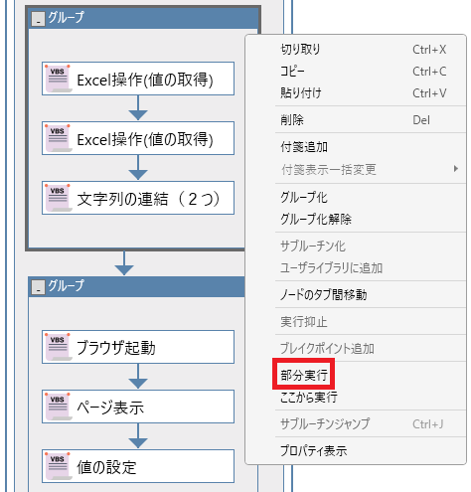Click VBS icon on 値の設定 node
The height and width of the screenshot is (492, 471).
pos(58,466)
